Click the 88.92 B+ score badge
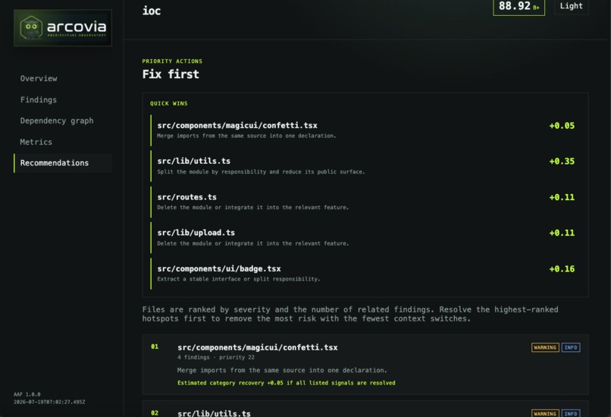611x417 pixels. pos(519,6)
